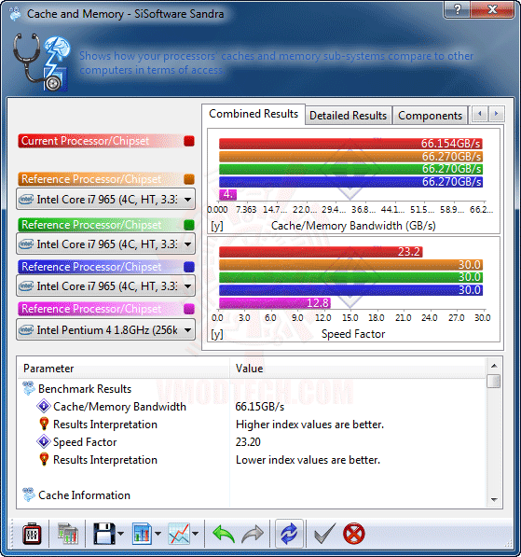Image resolution: width=521 pixels, height=557 pixels.
Task: Click the grey forward arrow icon
Action: [253, 534]
